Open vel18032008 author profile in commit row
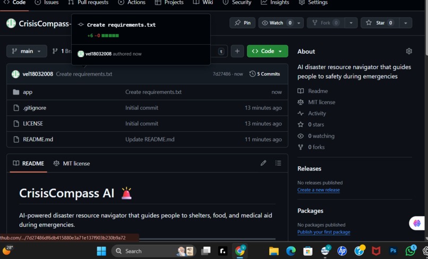 pyautogui.click(x=38, y=74)
